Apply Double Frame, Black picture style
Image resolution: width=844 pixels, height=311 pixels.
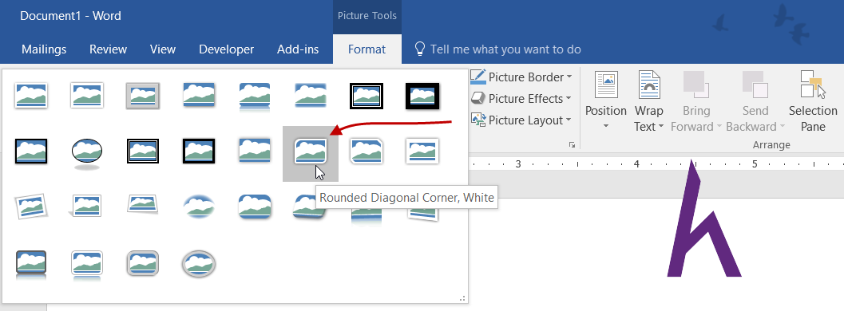(367, 96)
